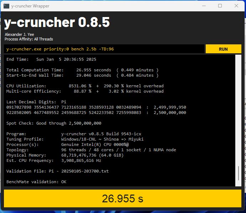Click 'Program:' y-cruncher v0.8.5 Build line

[x=74, y=134]
